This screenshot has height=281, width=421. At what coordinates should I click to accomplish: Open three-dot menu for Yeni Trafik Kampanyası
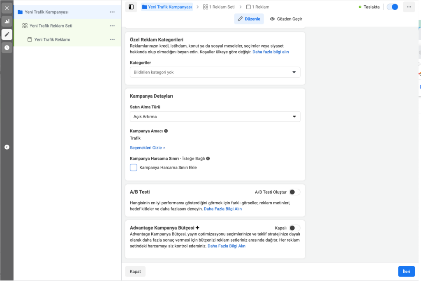112,12
